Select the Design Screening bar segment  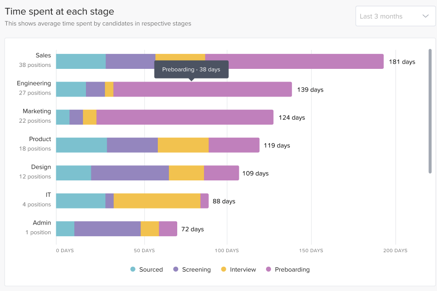coord(130,173)
